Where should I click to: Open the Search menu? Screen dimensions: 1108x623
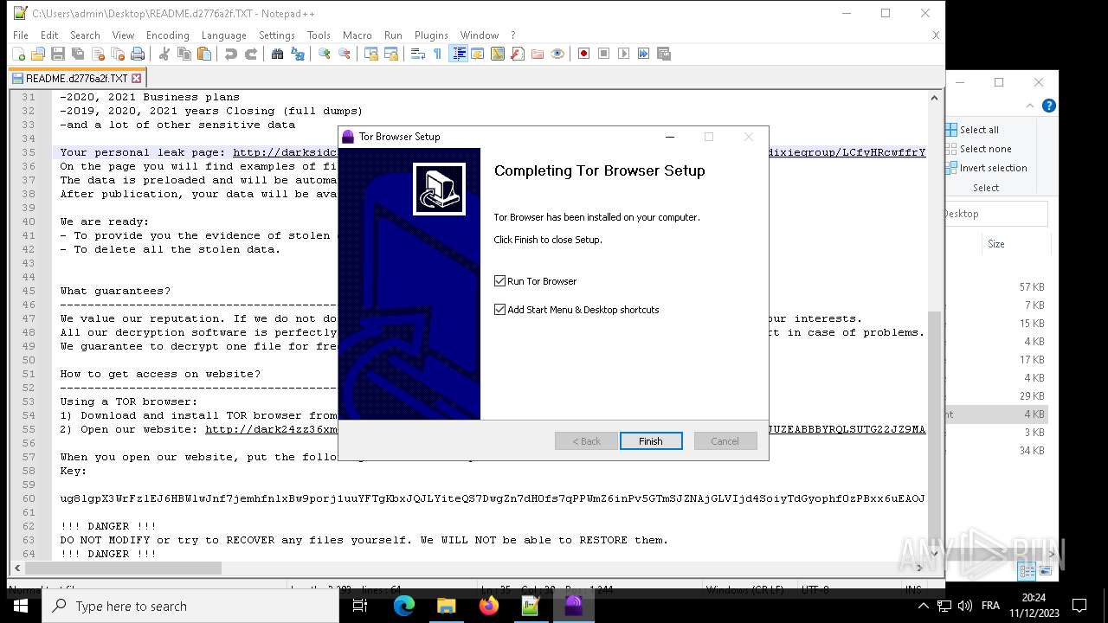click(85, 35)
